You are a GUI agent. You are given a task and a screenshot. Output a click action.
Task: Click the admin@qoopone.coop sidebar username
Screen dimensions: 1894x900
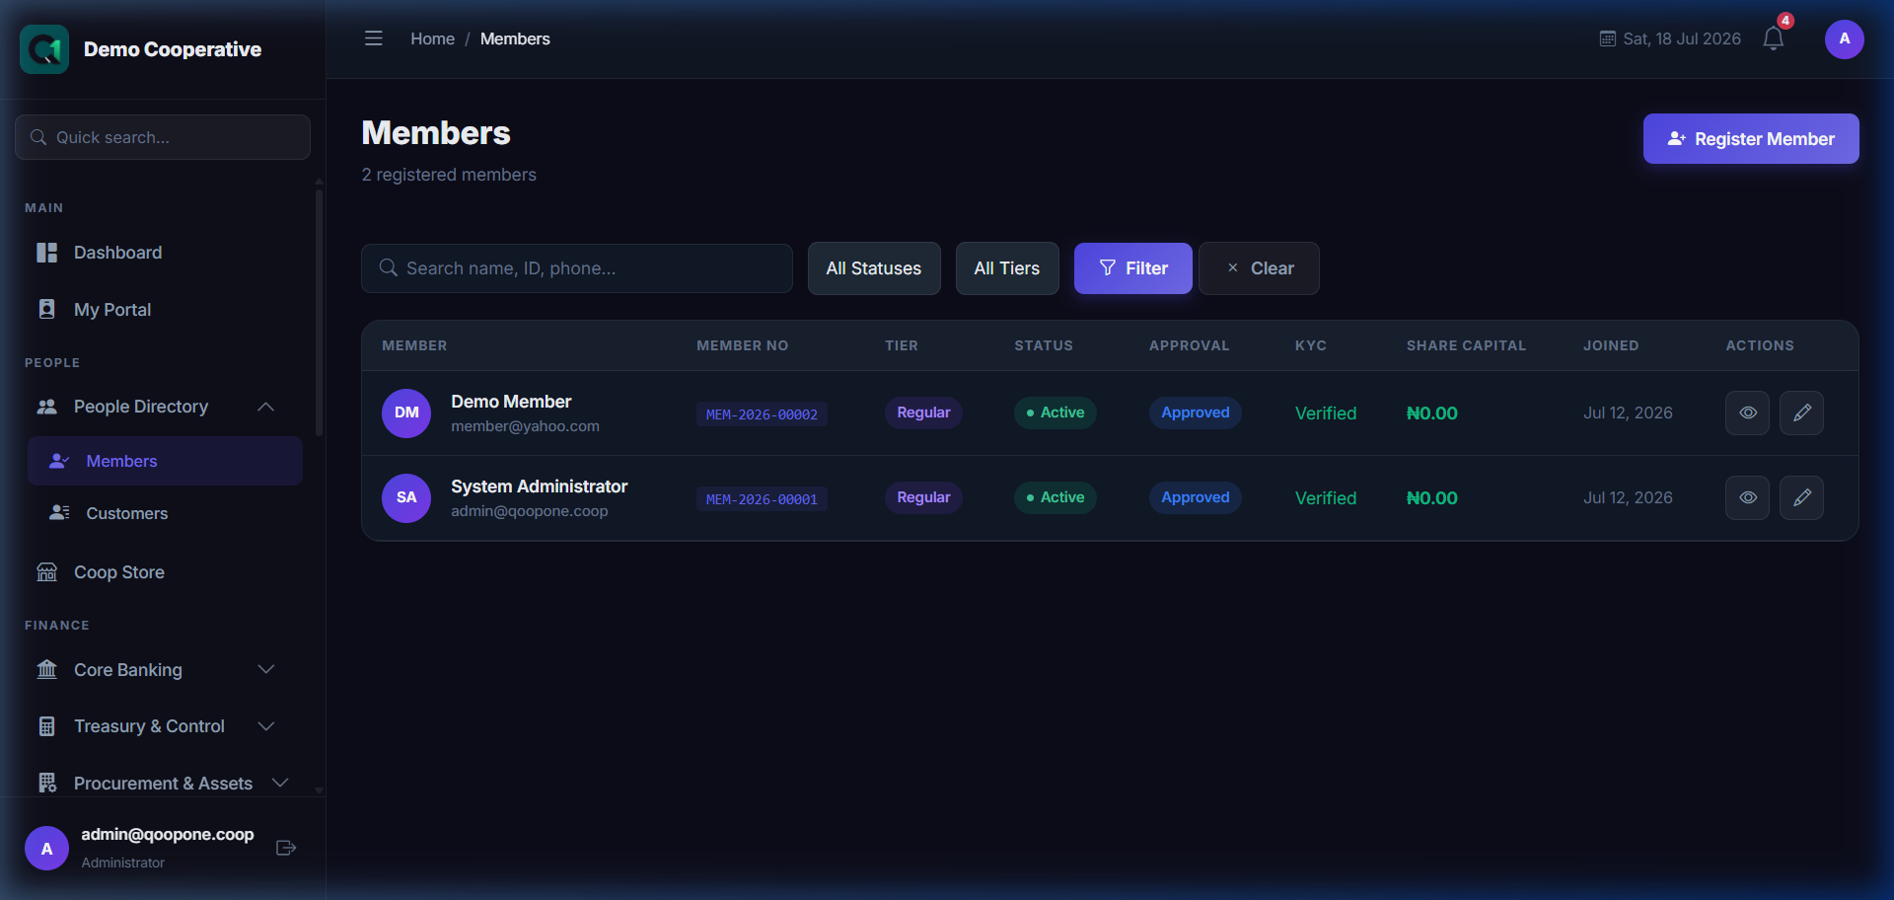pos(168,835)
